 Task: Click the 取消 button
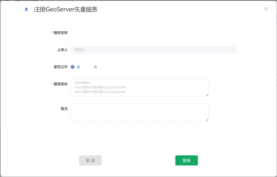pos(90,160)
